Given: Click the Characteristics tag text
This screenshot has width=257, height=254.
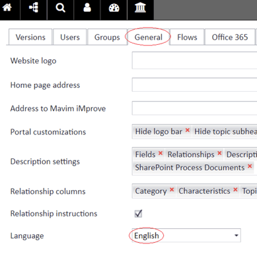Looking at the screenshot, I should [x=204, y=191].
